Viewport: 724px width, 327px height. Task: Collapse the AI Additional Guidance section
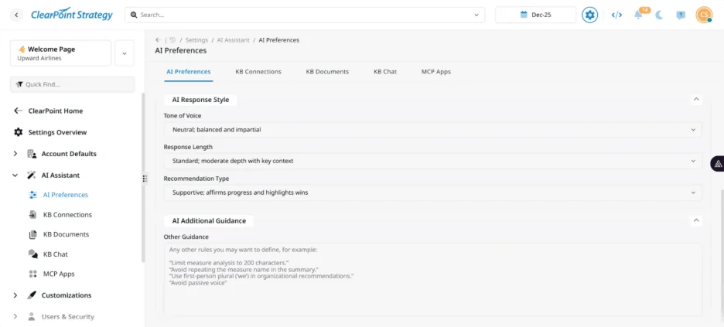696,220
